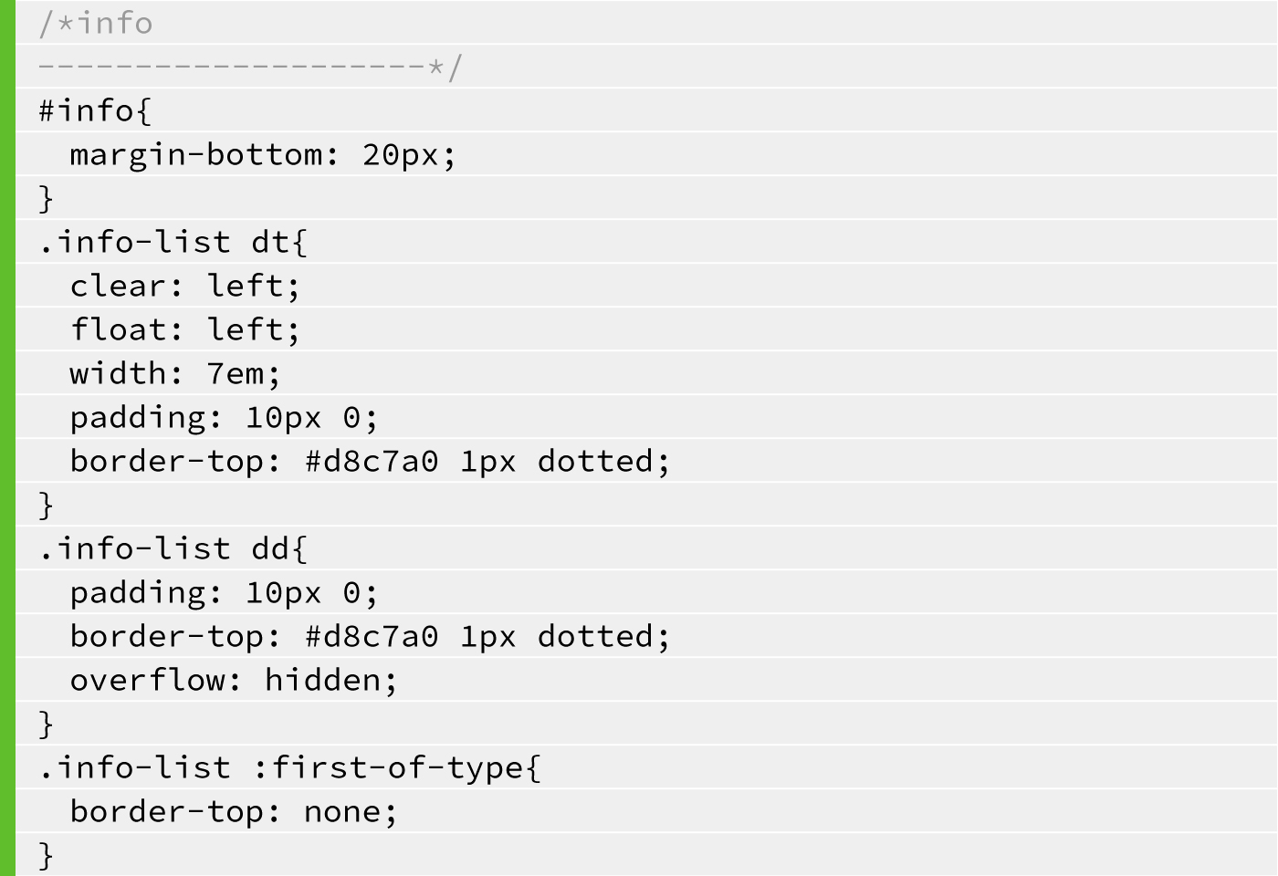Click the #d8c7a0 color value in dt rule
This screenshot has height=876, width=1278.
click(372, 461)
